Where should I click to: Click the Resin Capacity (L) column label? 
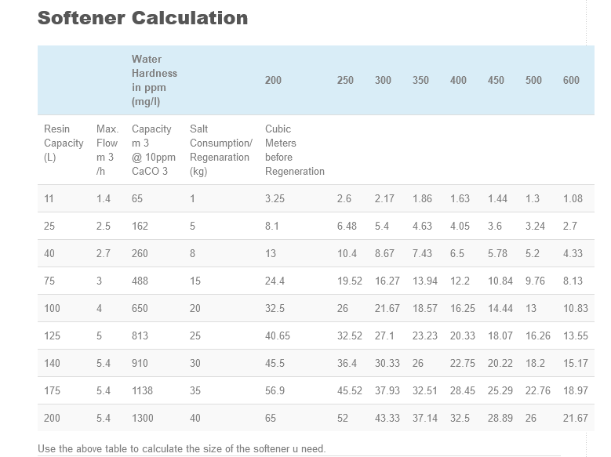[x=64, y=143]
